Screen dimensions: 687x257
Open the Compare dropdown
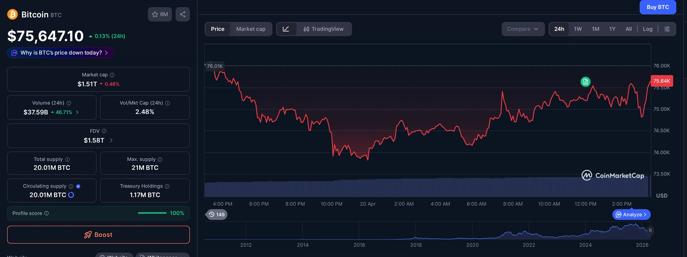coord(523,29)
